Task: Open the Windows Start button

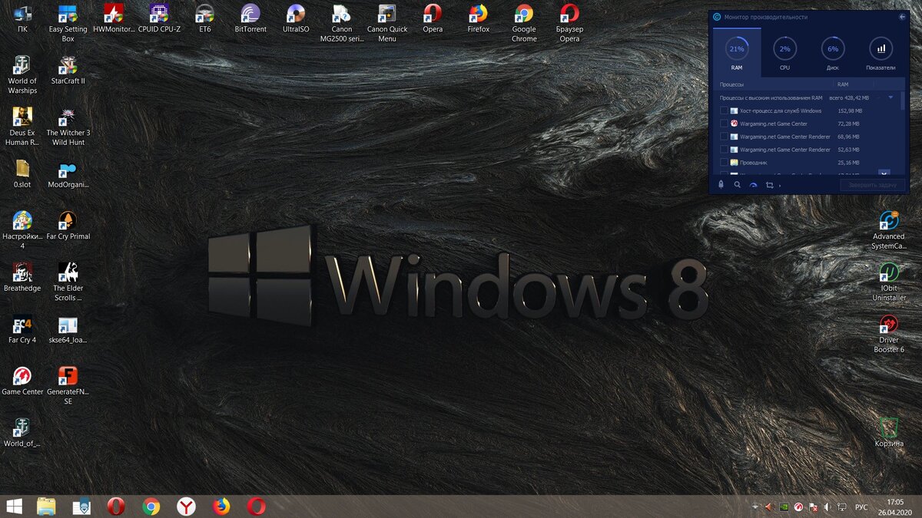Action: pyautogui.click(x=15, y=506)
